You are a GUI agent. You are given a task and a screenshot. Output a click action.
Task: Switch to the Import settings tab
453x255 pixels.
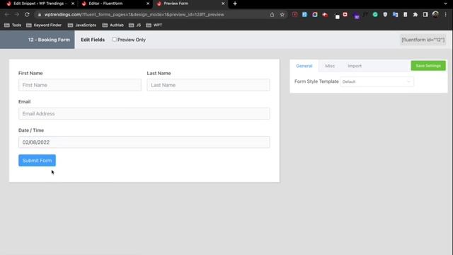coord(355,66)
